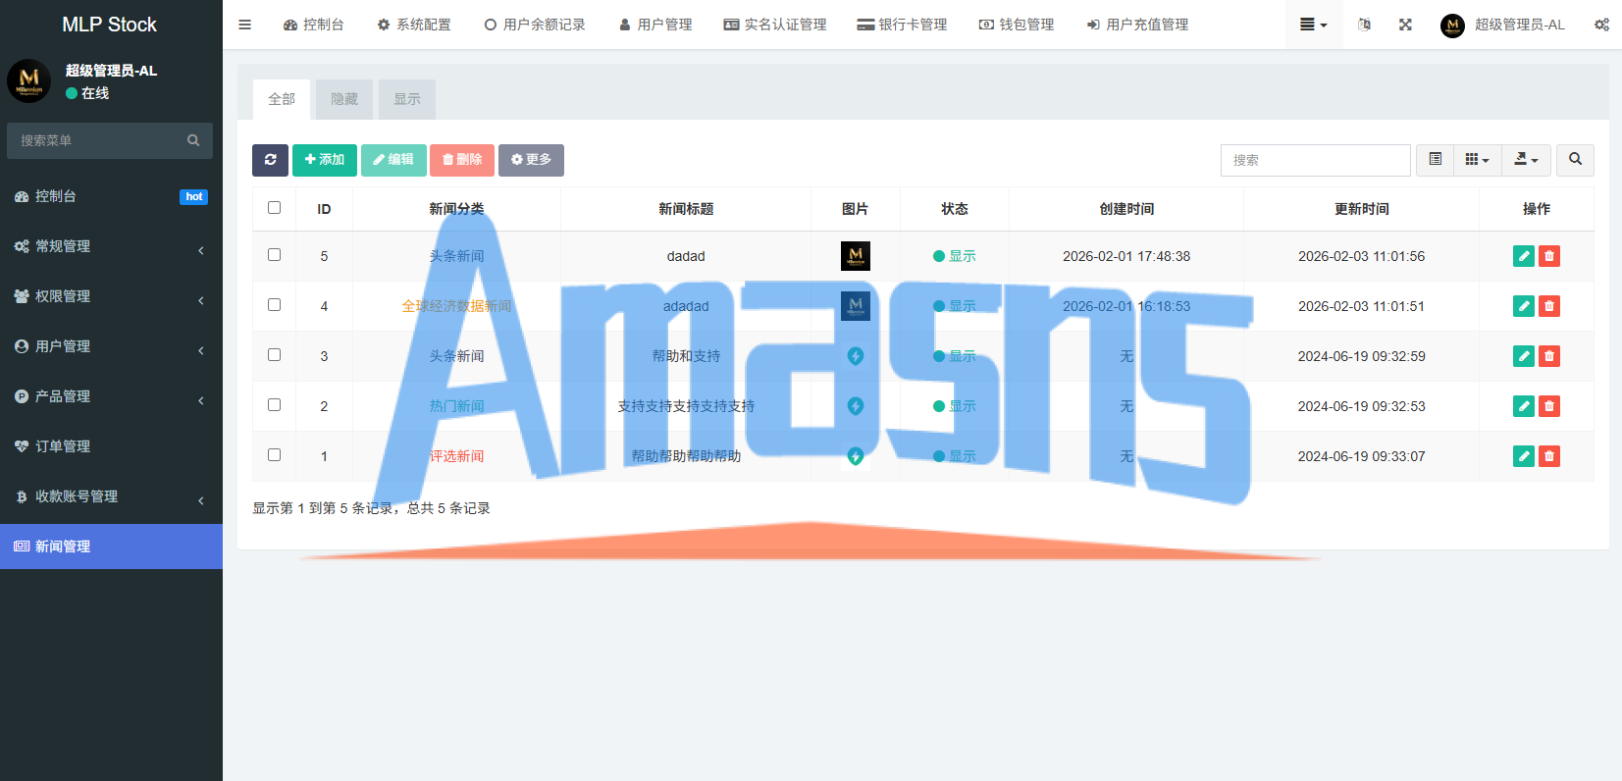Edit the news row with ID 3

click(1524, 356)
